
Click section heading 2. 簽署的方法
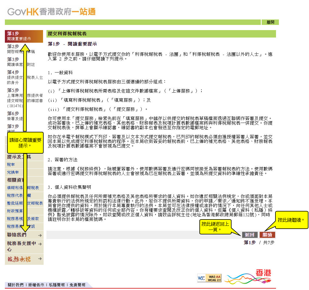click(x=63, y=160)
